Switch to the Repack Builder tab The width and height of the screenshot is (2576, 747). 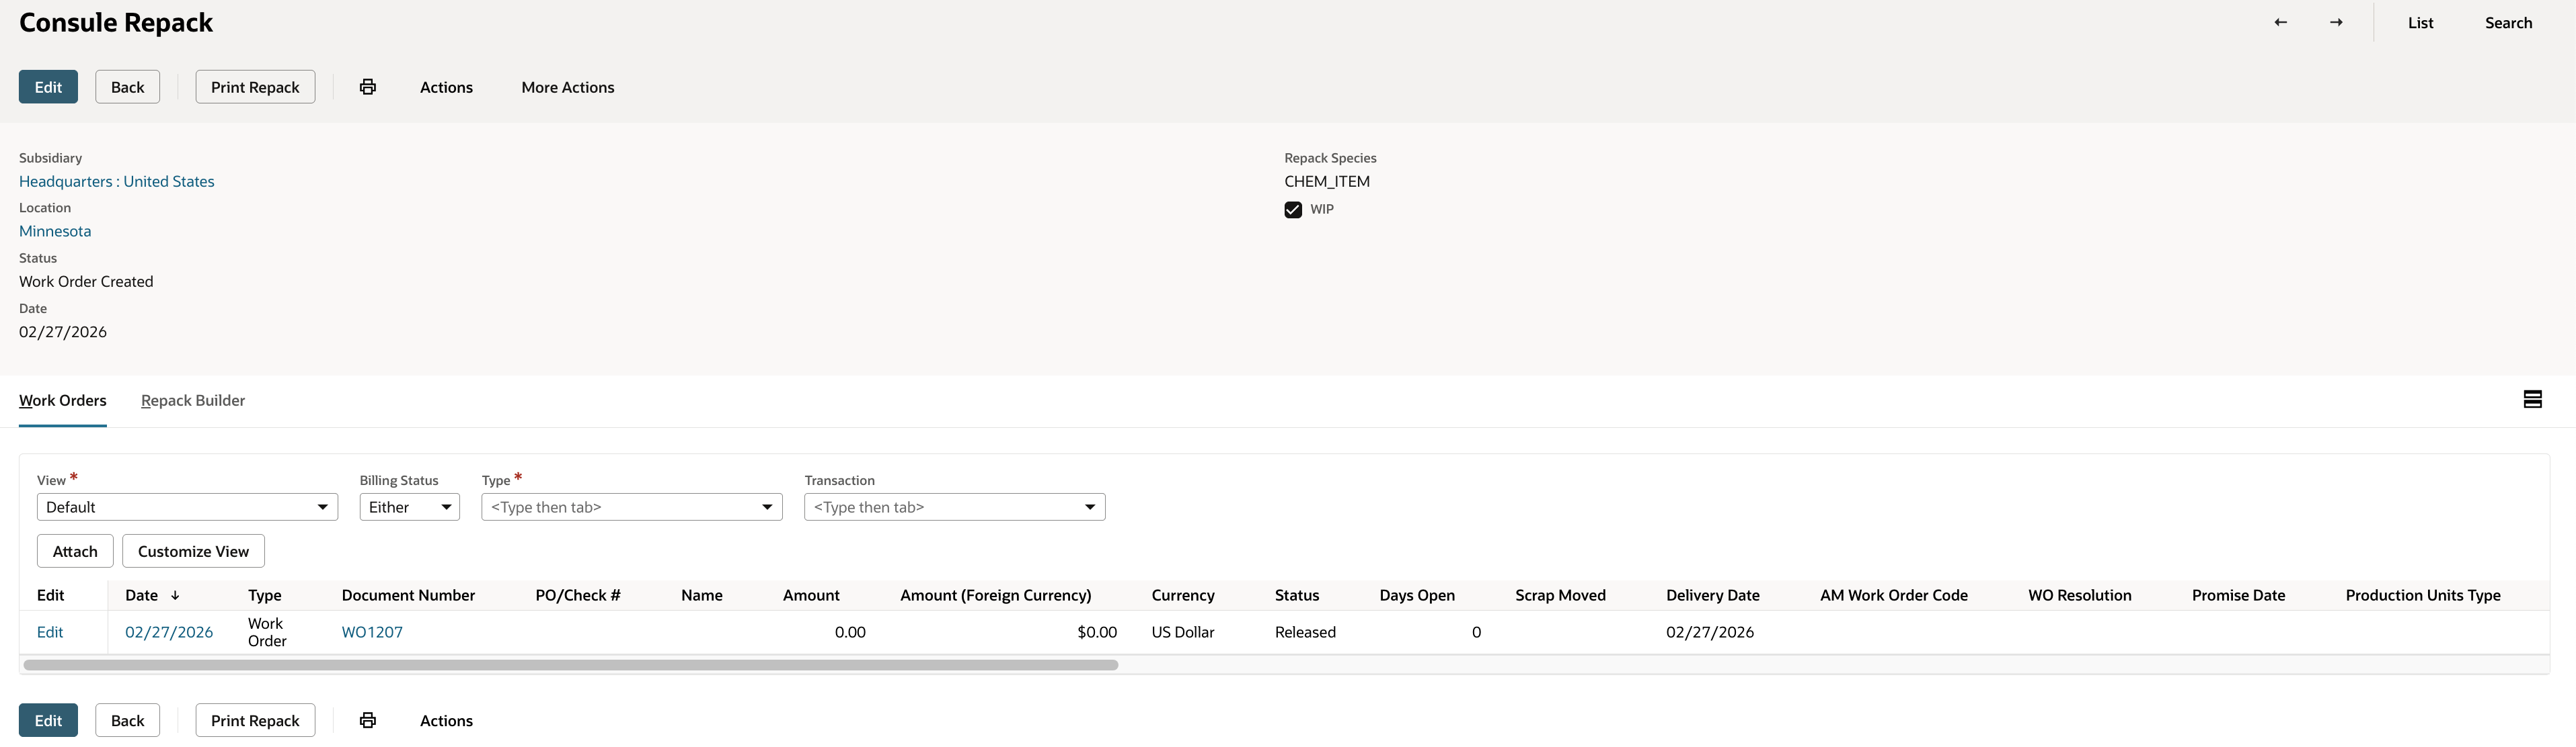tap(192, 400)
